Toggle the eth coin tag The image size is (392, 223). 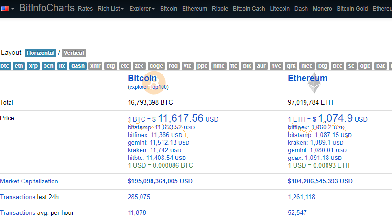[x=19, y=66]
